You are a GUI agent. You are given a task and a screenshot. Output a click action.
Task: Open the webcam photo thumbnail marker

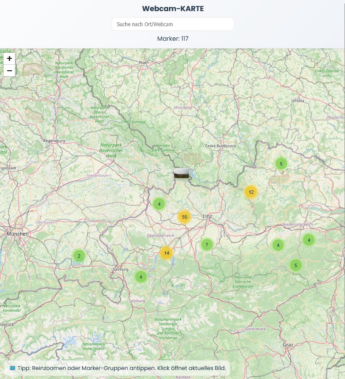[x=181, y=174]
